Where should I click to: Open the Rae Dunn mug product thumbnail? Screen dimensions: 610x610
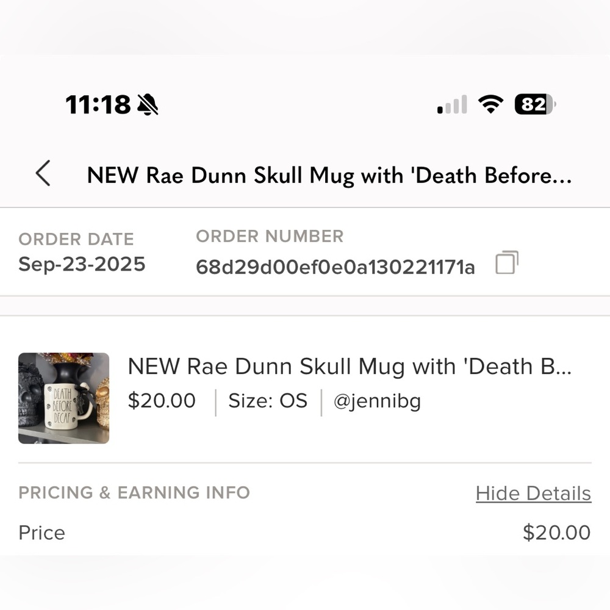(63, 398)
